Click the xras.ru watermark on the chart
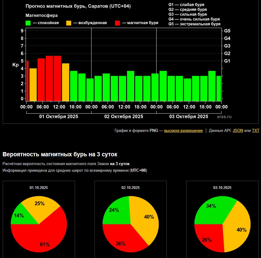The width and height of the screenshot is (261, 258). tap(224, 116)
